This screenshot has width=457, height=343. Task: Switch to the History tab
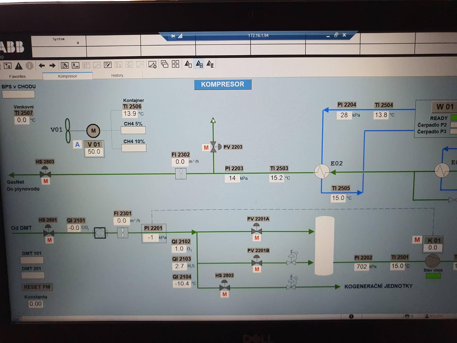117,75
